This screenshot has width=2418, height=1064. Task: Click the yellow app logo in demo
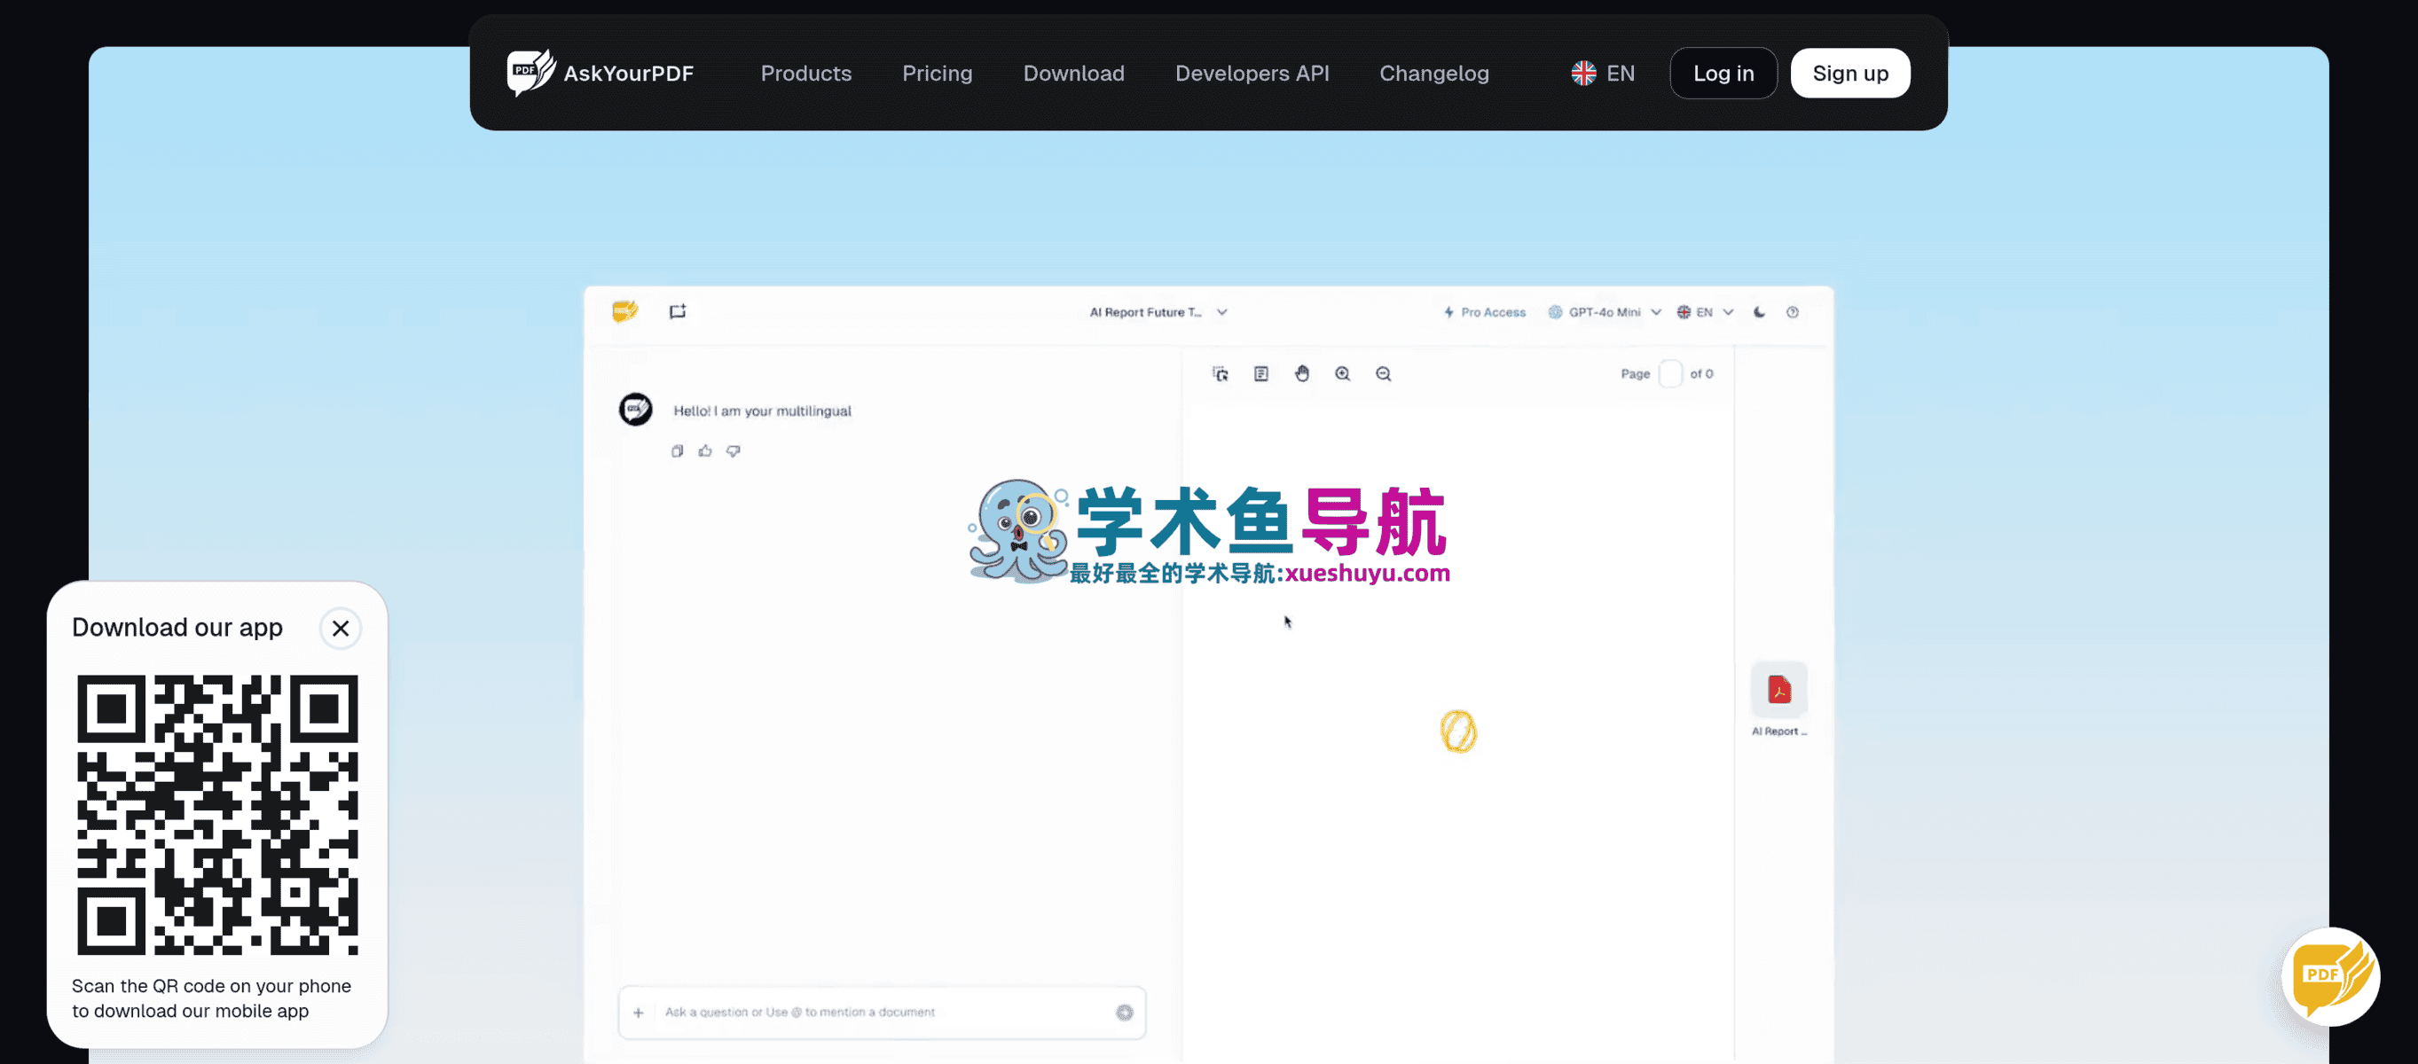[x=625, y=311]
